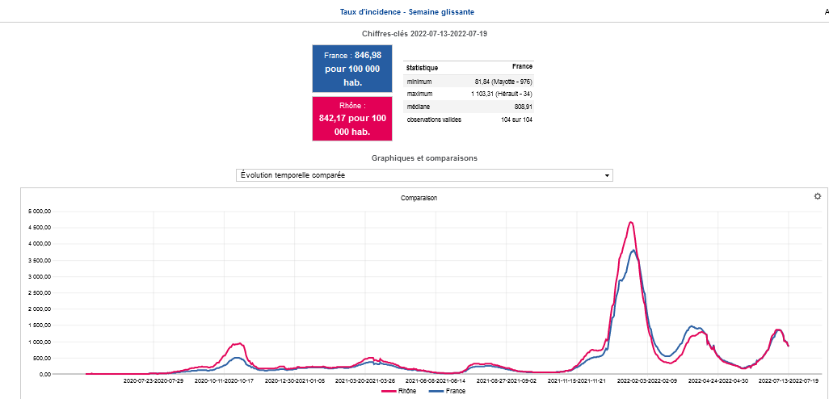The image size is (829, 399).
Task: Click the Rhône peak near 4 500 on chart
Action: 630,222
